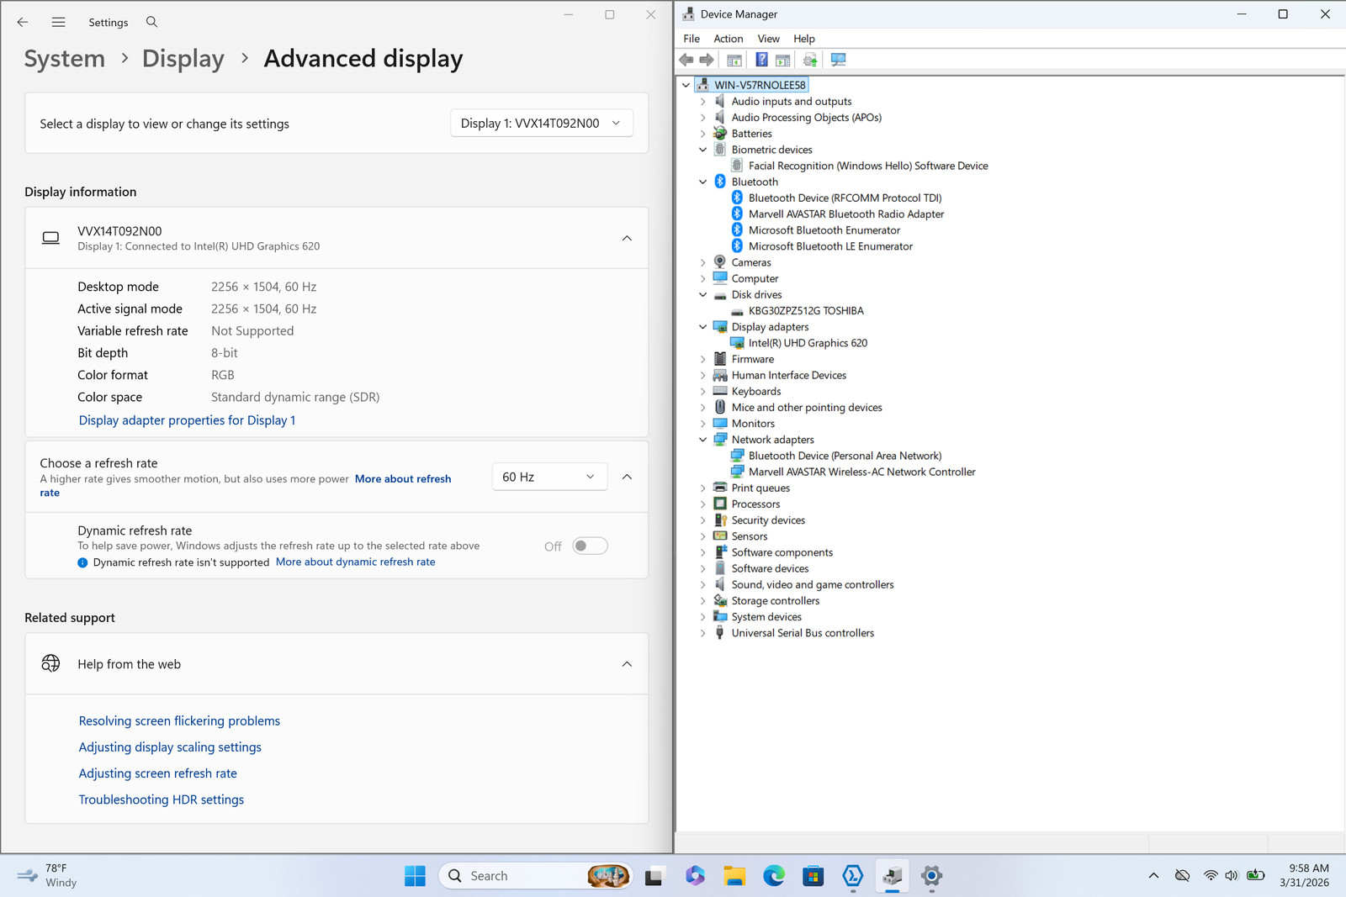Collapse the Network adapters node
Screen dimensions: 1346x897
tap(703, 440)
